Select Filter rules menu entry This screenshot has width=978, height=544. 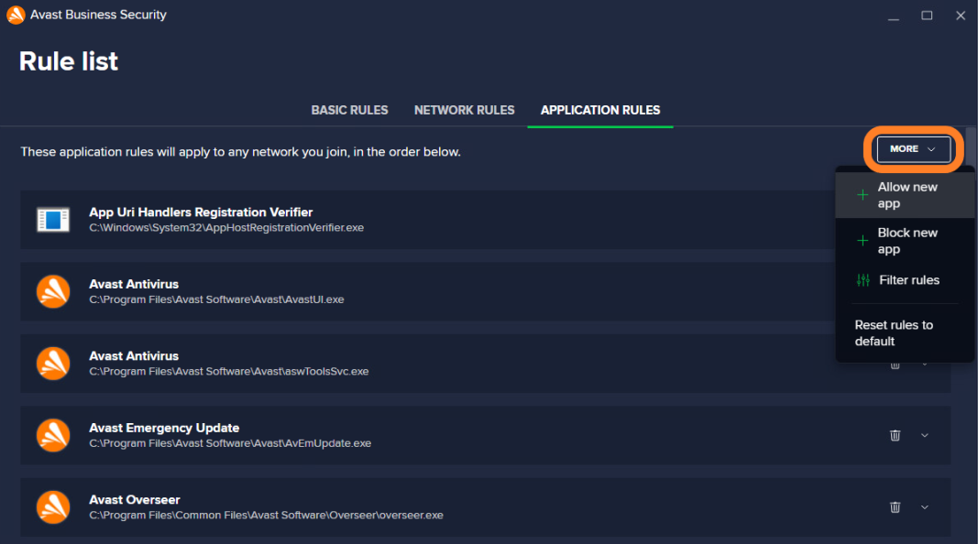coord(905,280)
